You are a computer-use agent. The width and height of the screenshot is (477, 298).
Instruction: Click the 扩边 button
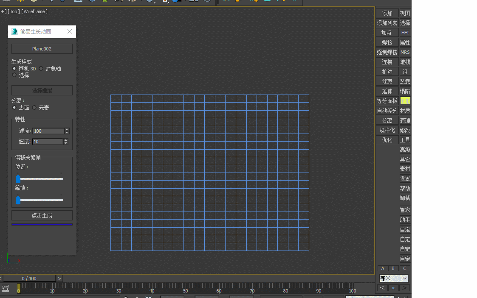pos(387,72)
